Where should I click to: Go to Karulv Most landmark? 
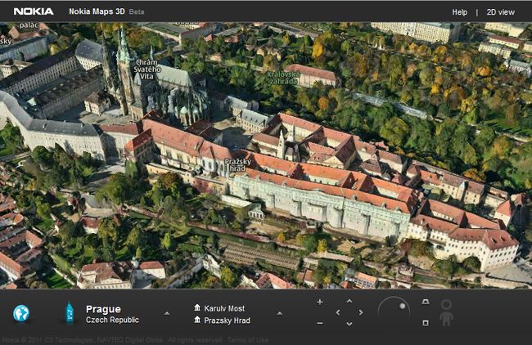pyautogui.click(x=224, y=308)
